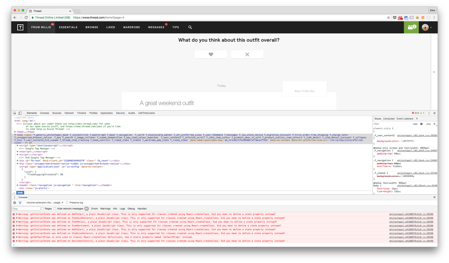Screen dimensions: 449x263
Task: Click the browser forward arrow
Action: point(21,18)
